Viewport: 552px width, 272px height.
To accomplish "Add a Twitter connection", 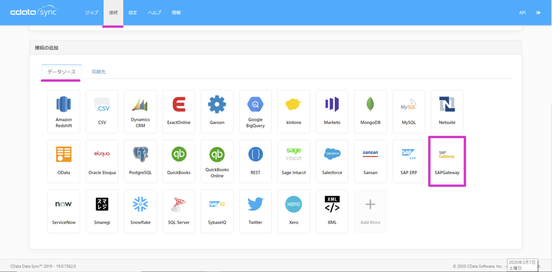I will tap(255, 211).
